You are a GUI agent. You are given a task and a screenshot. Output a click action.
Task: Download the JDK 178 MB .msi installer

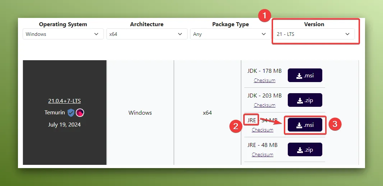[x=305, y=75]
